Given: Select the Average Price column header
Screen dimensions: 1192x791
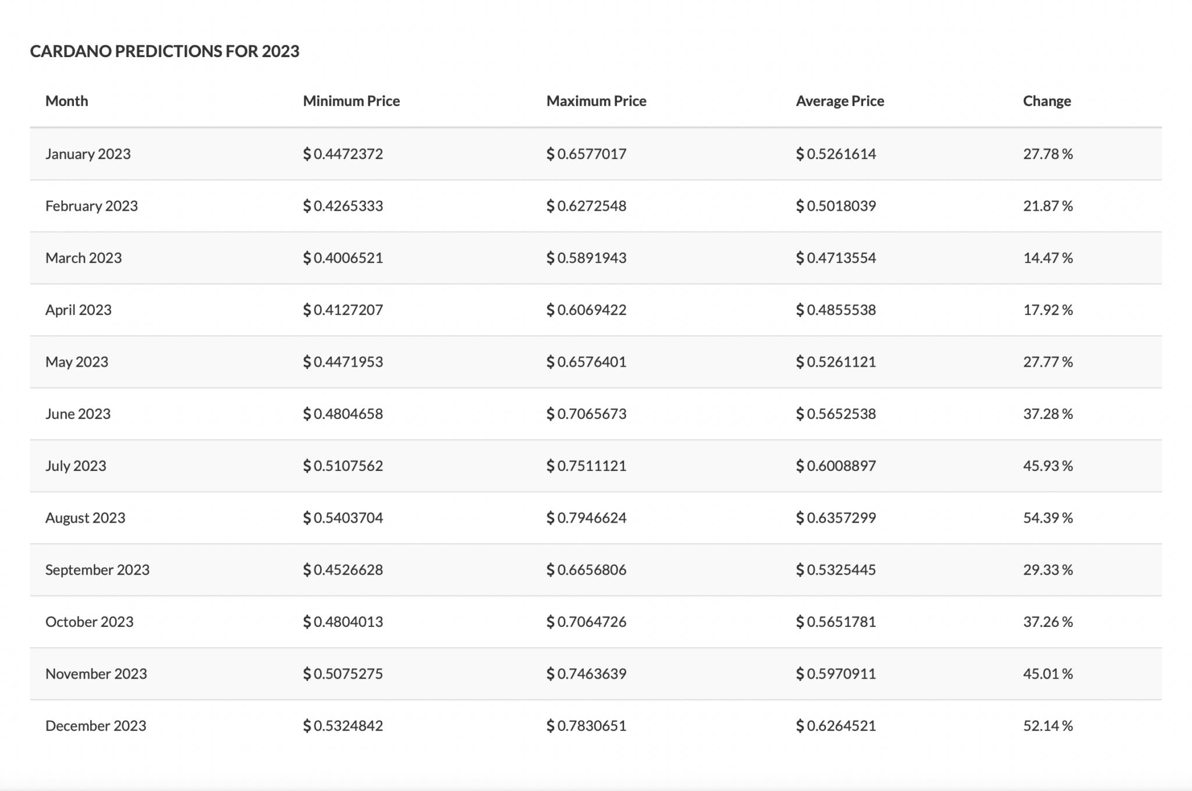Looking at the screenshot, I should coord(840,101).
